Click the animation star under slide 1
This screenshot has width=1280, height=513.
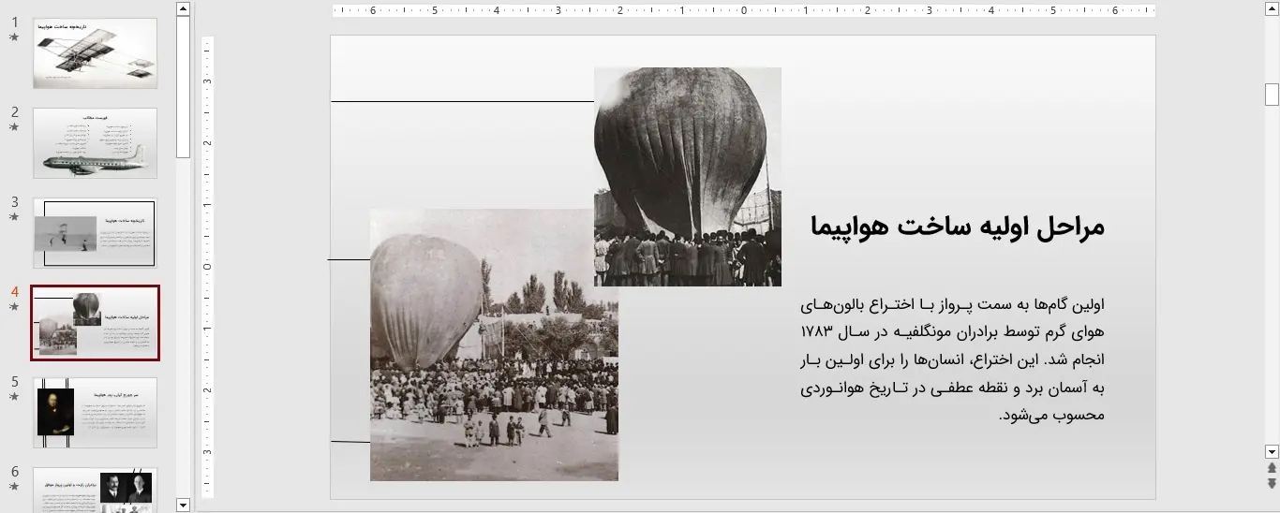click(14, 37)
